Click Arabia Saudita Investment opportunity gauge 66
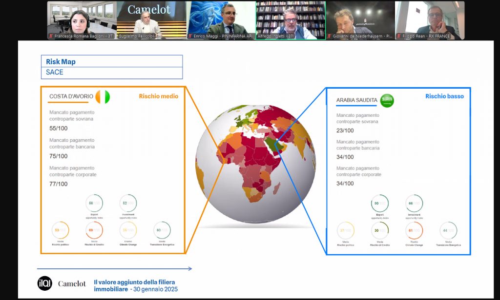The width and height of the screenshot is (500, 300). pyautogui.click(x=414, y=203)
